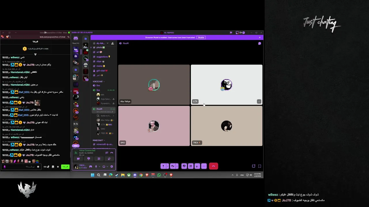Open WhatsApp from taskbar
This screenshot has width=369, height=207.
159,175
